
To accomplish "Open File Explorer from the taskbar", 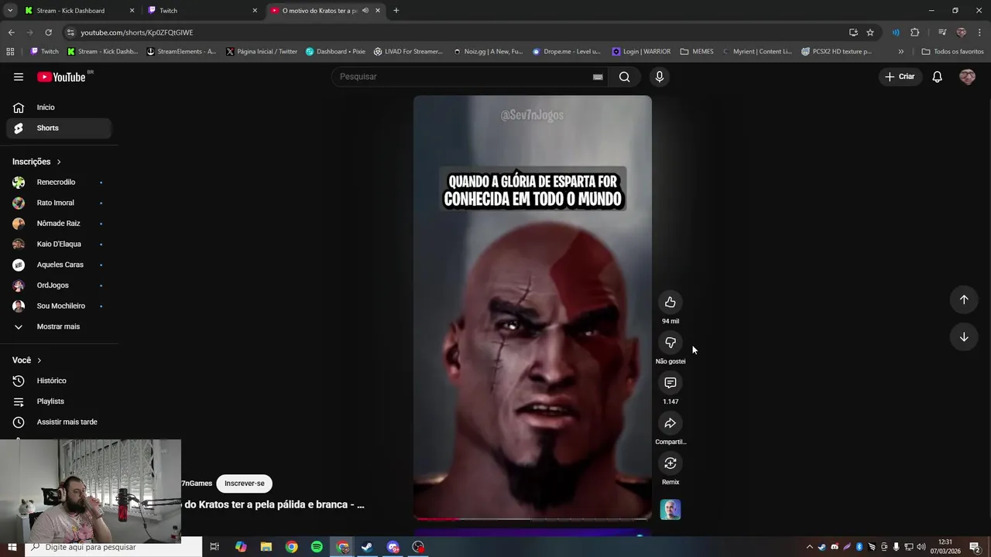I will coord(266,547).
